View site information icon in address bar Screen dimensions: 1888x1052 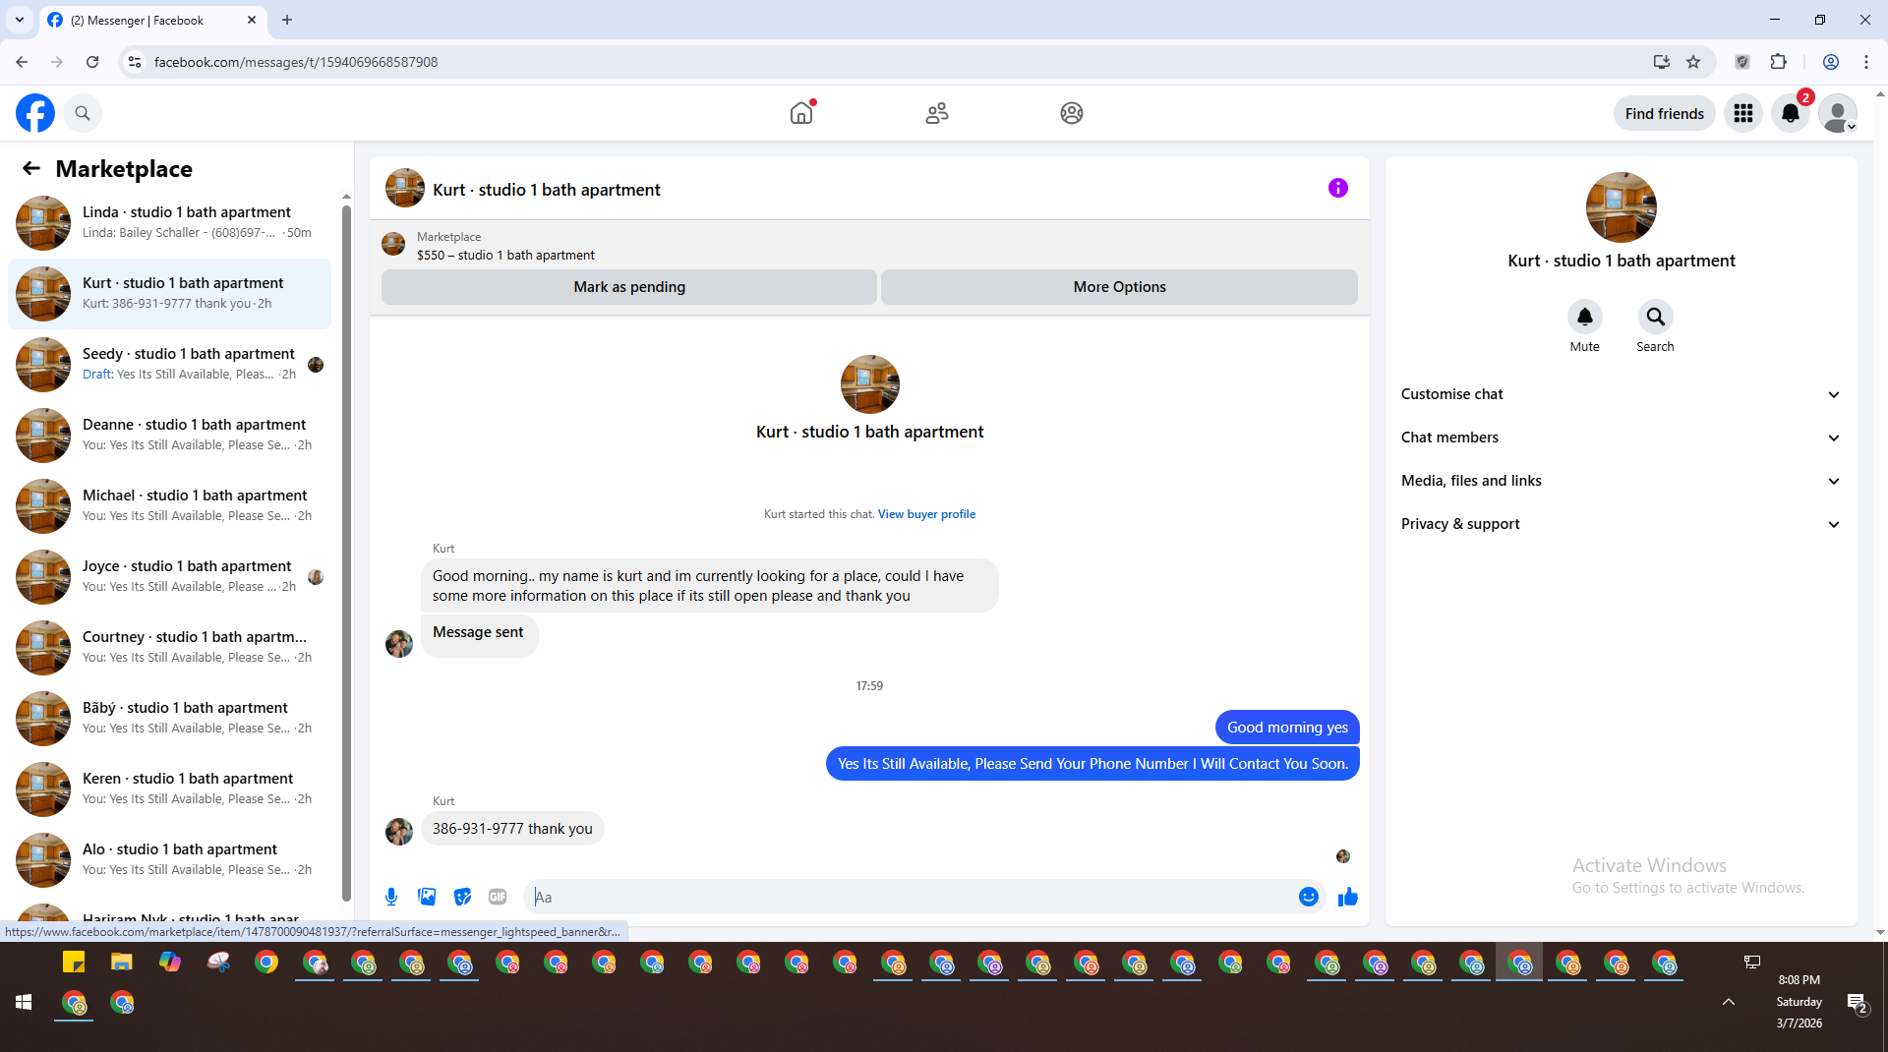pos(135,62)
